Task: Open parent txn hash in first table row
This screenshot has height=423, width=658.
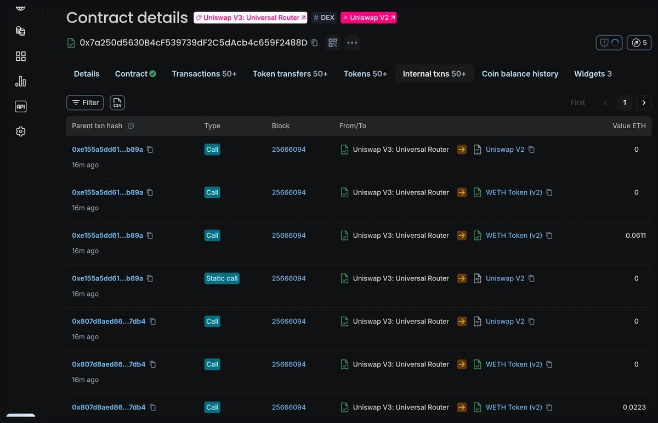Action: click(107, 150)
